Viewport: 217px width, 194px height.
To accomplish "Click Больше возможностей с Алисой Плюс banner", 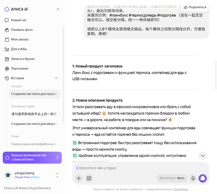I will tap(32, 158).
